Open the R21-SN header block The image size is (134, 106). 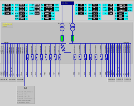point(67,3)
